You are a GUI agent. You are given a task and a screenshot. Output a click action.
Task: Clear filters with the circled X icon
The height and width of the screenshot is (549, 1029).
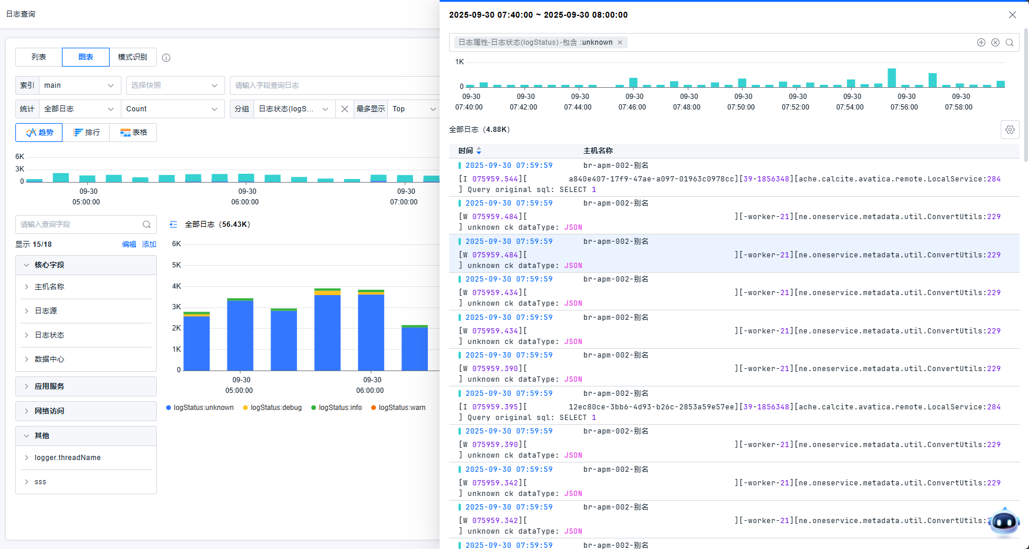click(x=995, y=42)
